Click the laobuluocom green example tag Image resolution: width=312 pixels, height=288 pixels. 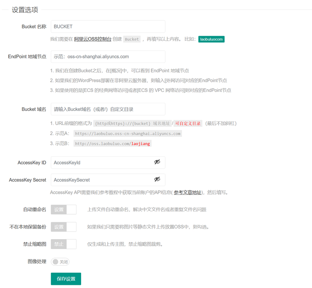point(211,39)
